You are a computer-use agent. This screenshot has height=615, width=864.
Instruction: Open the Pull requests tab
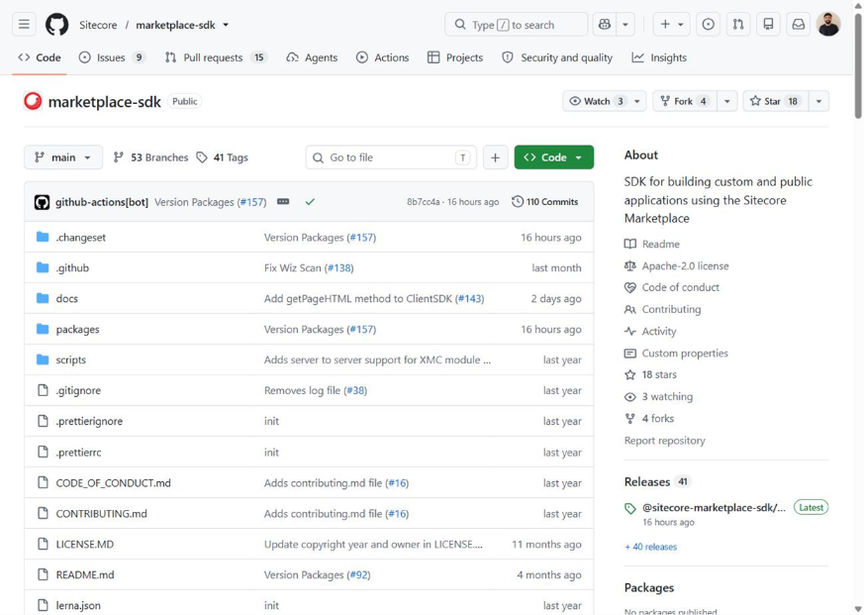click(216, 57)
